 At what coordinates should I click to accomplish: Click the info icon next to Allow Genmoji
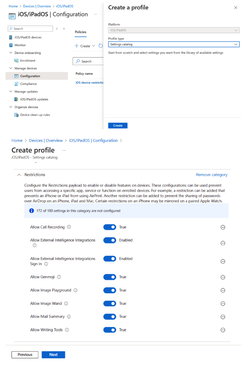click(x=59, y=277)
